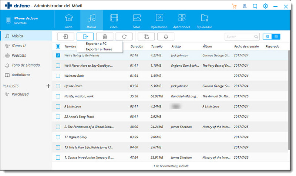Click artist England Dan & Joh...
Viewport: 296px width, 176px height.
pyautogui.click(x=185, y=66)
